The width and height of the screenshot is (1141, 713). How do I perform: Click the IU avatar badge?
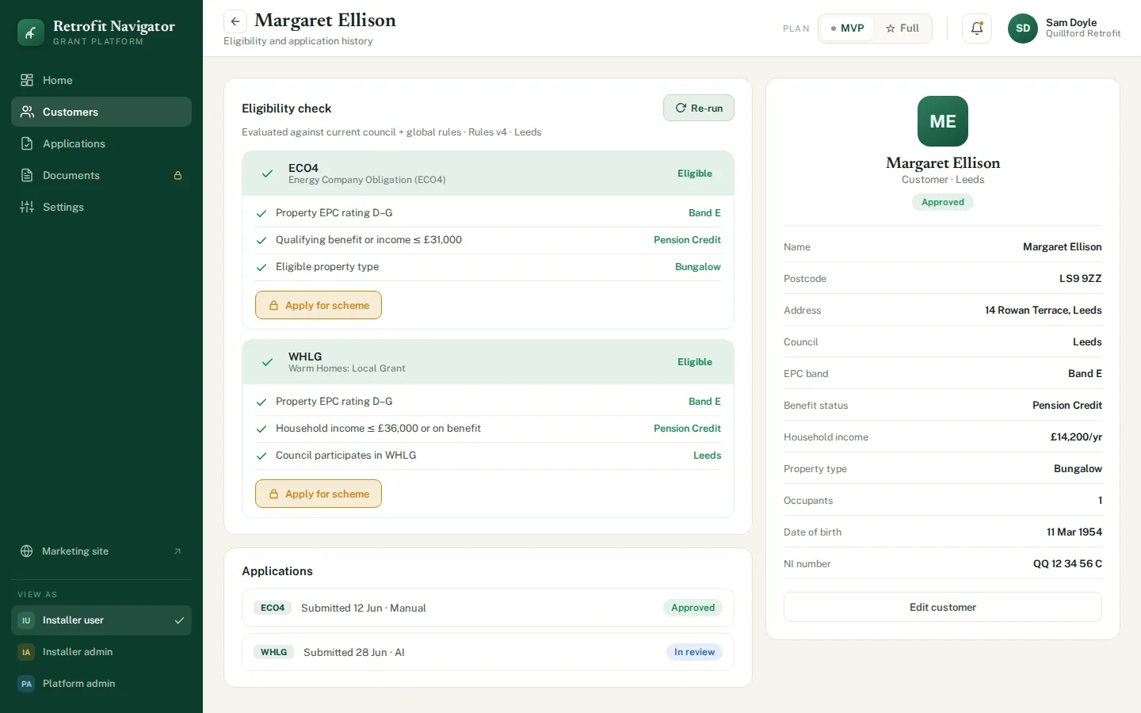click(26, 620)
